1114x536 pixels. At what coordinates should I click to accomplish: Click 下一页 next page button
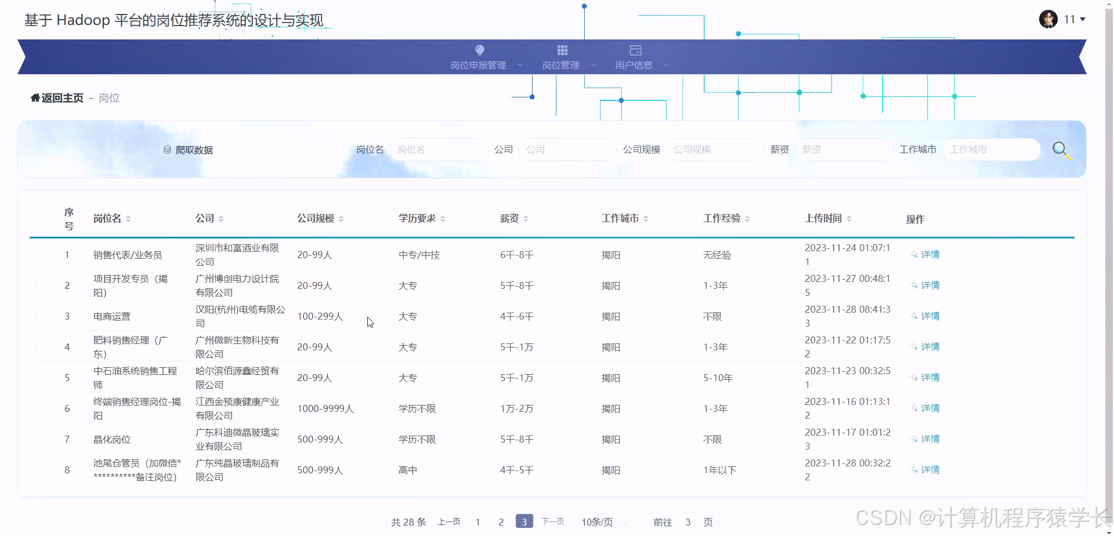click(553, 522)
